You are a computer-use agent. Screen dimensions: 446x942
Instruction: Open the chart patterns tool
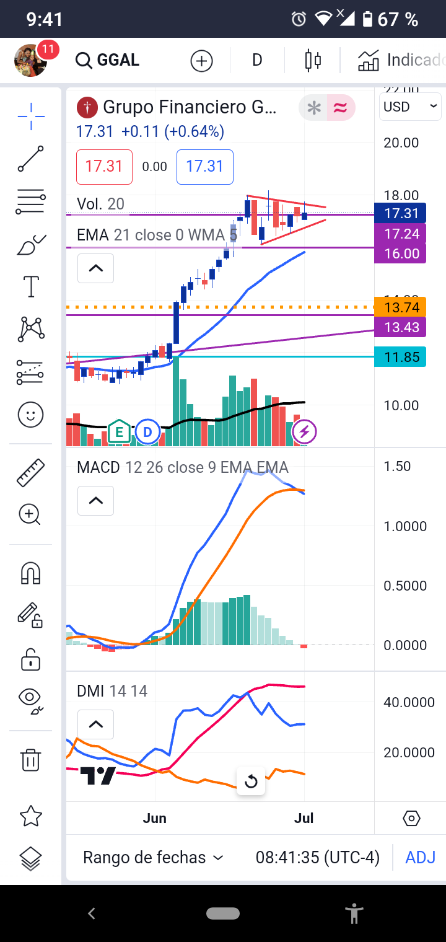click(30, 329)
